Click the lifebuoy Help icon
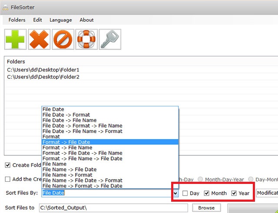 tap(86, 39)
